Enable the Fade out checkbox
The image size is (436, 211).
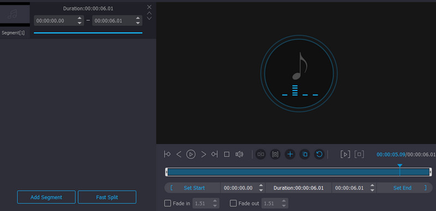pos(233,203)
